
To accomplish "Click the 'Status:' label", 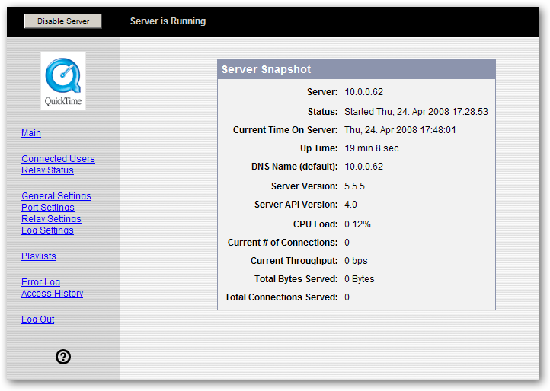I will (323, 112).
